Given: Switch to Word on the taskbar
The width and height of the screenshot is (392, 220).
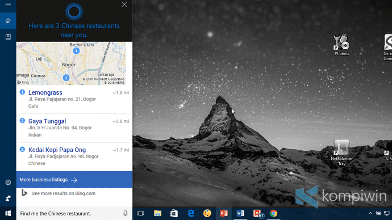Looking at the screenshot, I should click(x=240, y=213).
